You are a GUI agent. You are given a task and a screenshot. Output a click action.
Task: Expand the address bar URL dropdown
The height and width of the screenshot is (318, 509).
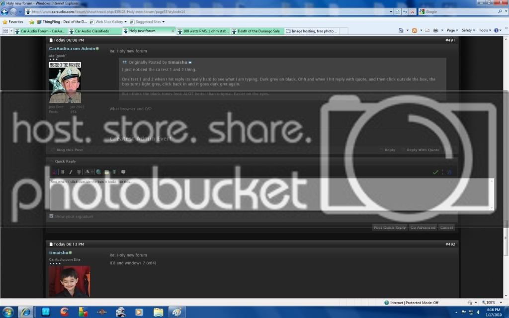(x=391, y=12)
